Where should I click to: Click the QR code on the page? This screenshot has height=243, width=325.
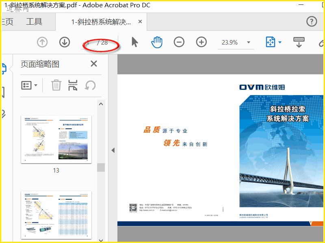pos(133,208)
